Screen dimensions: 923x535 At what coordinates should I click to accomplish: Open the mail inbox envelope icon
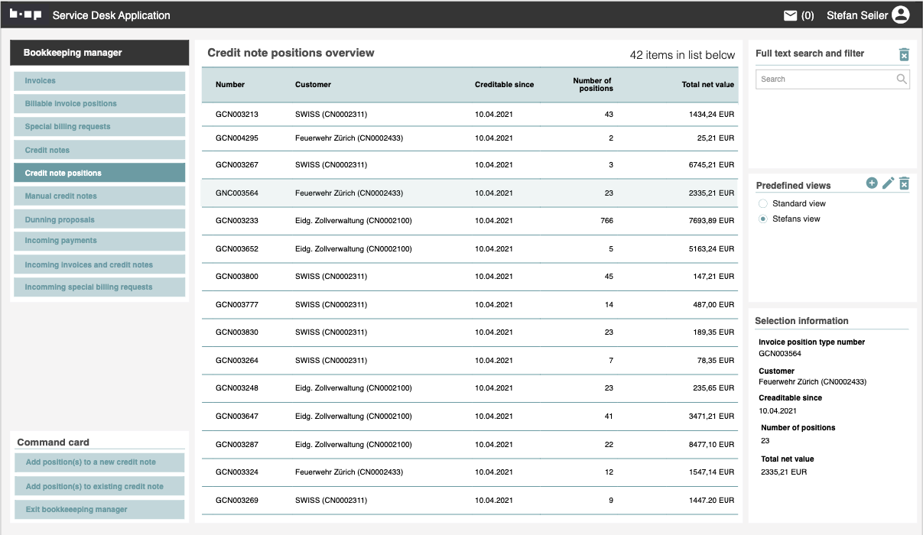pyautogui.click(x=790, y=15)
